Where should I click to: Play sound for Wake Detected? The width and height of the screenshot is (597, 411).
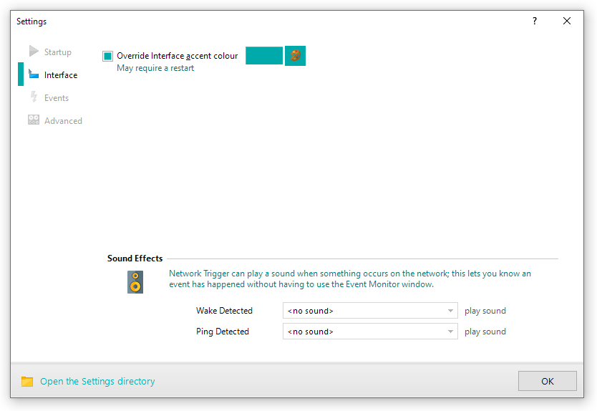coord(485,311)
